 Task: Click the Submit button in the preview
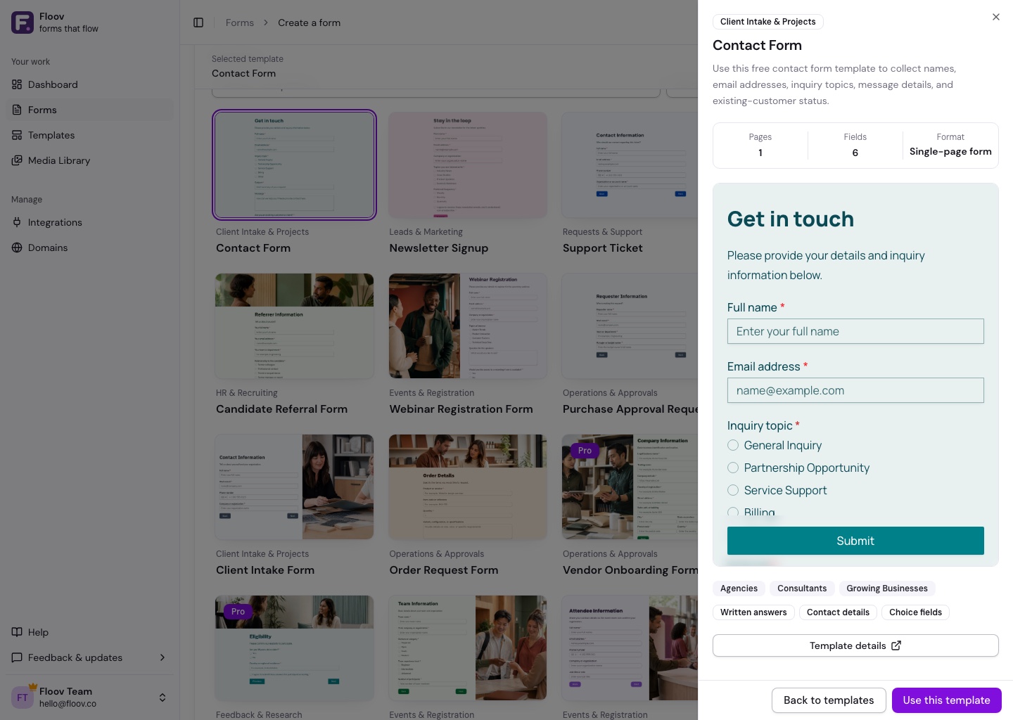point(855,541)
